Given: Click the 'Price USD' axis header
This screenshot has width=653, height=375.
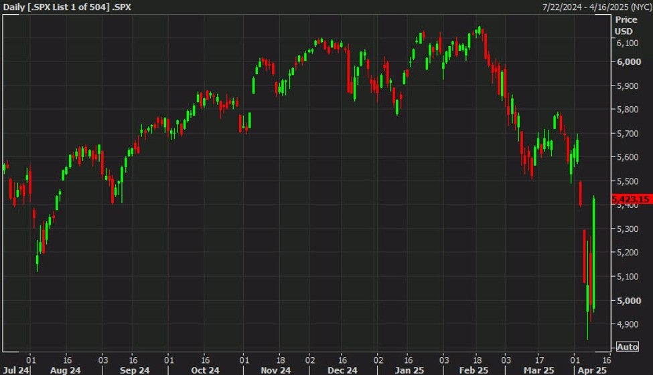Looking at the screenshot, I should pyautogui.click(x=626, y=25).
